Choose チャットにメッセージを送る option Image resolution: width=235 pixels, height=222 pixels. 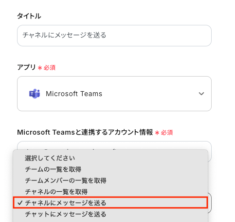click(x=66, y=214)
